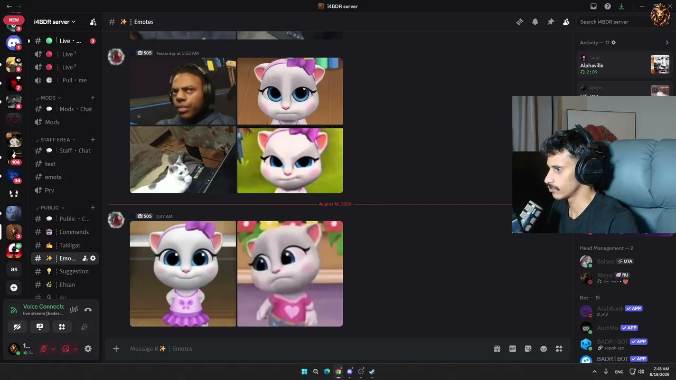Click the invite people icon beside server name
The height and width of the screenshot is (380, 676).
click(x=93, y=22)
